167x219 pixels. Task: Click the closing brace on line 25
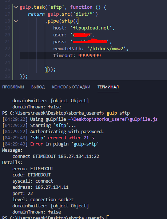pyautogui.click(x=46, y=69)
